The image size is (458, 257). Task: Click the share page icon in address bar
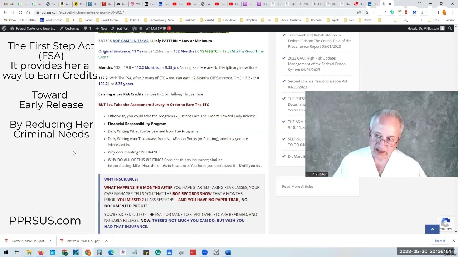pos(359,12)
